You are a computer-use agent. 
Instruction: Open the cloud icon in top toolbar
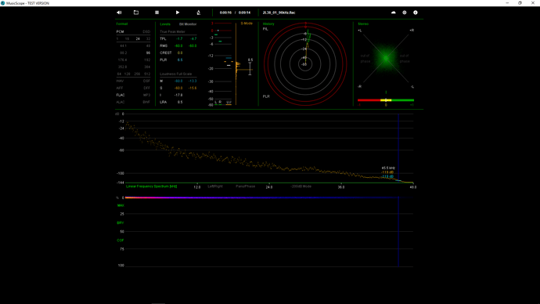point(394,13)
